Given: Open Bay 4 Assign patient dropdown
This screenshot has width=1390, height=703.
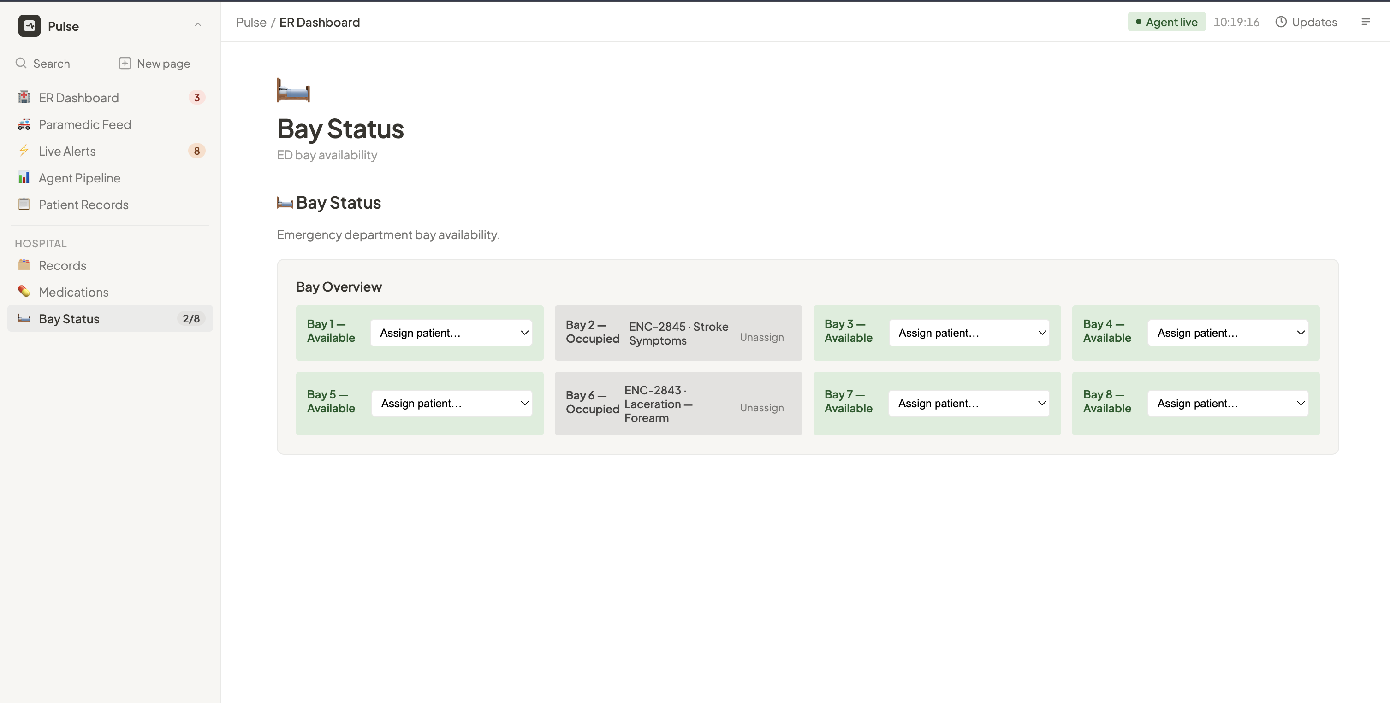Looking at the screenshot, I should [x=1228, y=333].
